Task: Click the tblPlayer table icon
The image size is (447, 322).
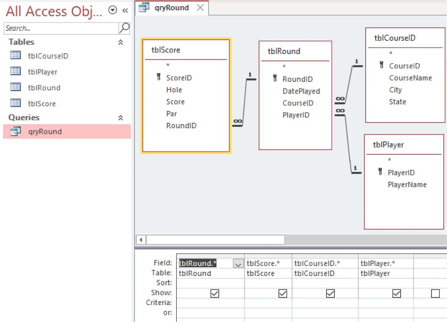Action: (15, 71)
